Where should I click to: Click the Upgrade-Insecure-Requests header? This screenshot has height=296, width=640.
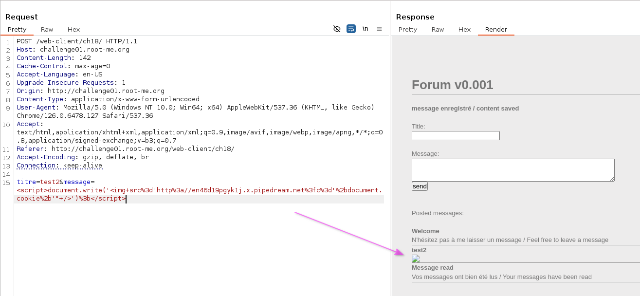coord(71,83)
